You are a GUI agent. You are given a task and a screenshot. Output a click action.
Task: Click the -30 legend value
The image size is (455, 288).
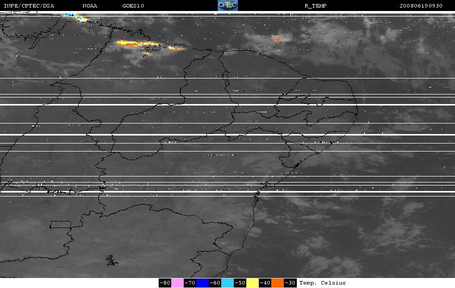point(290,283)
